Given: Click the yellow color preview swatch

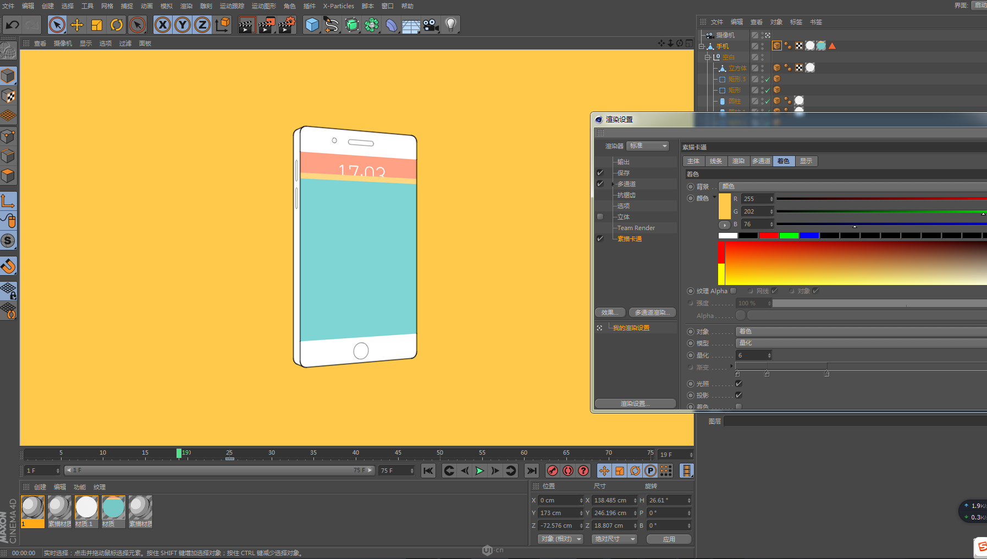Looking at the screenshot, I should click(725, 206).
